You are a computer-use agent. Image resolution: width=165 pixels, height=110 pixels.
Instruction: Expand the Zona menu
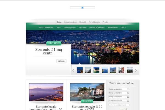point(123,28)
